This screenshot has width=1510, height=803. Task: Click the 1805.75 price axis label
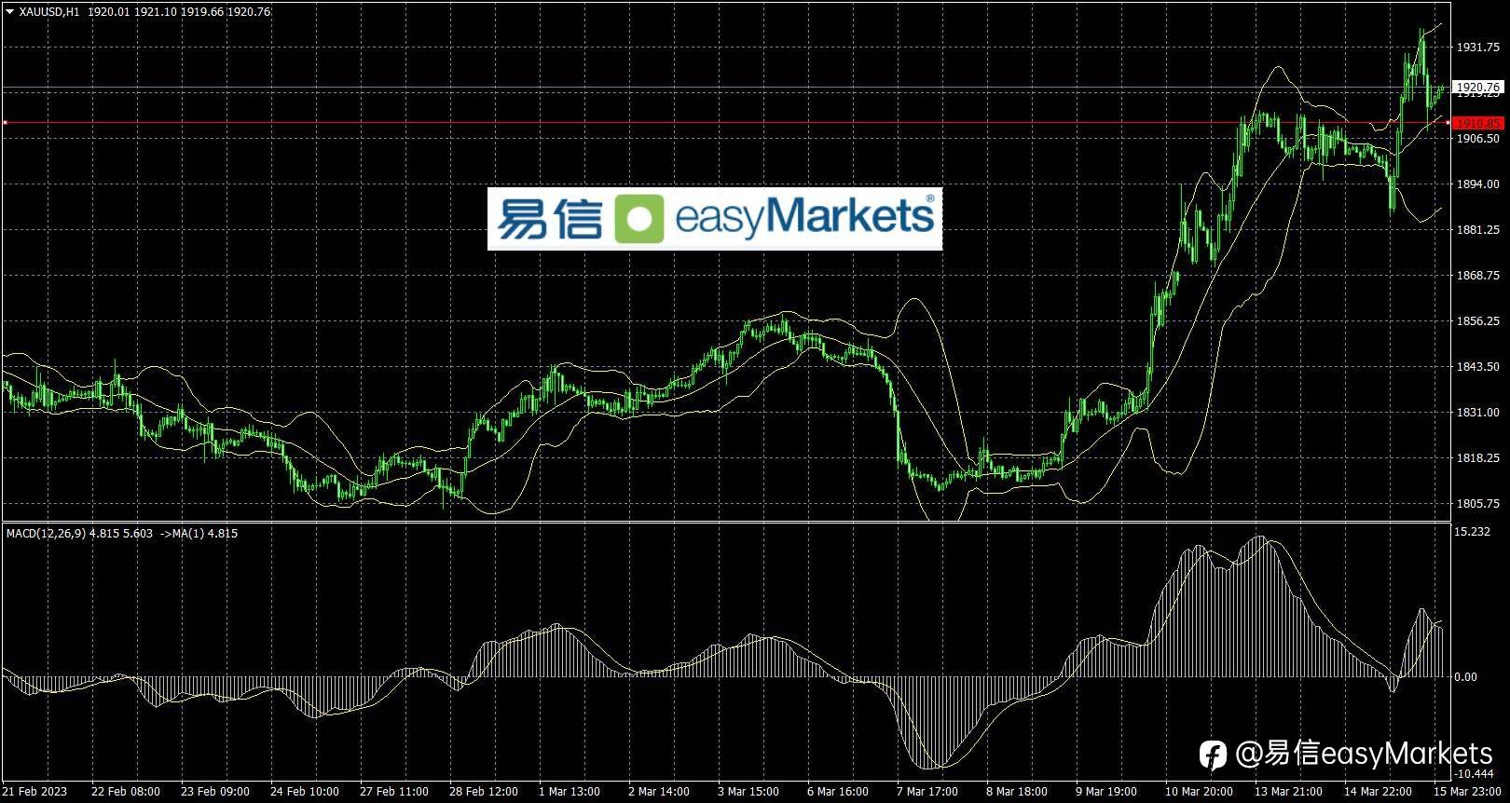1478,504
